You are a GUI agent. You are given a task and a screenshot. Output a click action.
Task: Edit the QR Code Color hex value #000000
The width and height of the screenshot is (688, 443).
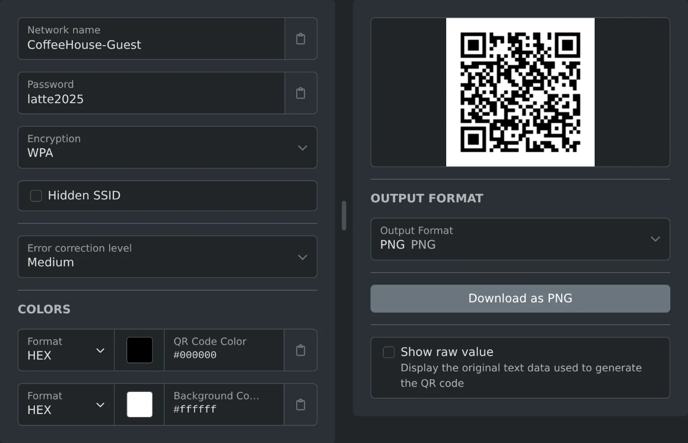224,350
